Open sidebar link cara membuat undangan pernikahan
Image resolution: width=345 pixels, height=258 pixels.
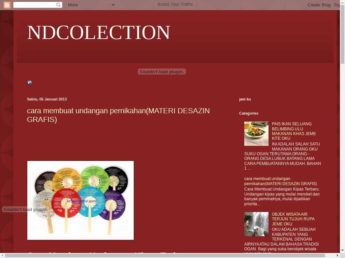point(280,181)
